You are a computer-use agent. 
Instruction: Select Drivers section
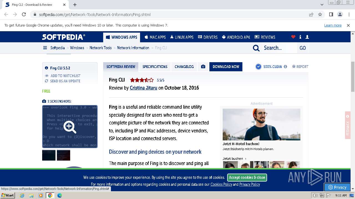[208, 37]
